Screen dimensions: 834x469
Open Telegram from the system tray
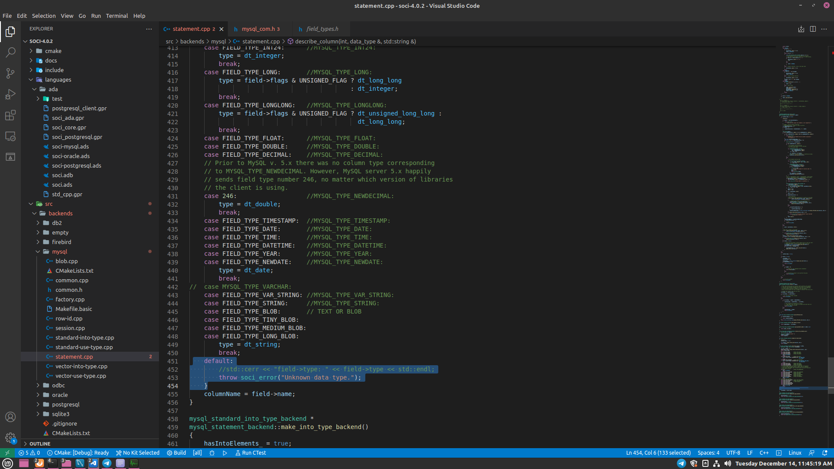107,463
